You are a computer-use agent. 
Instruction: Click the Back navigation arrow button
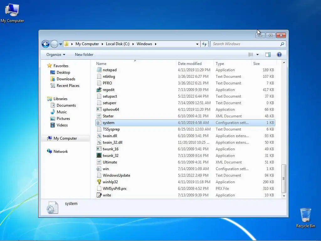point(45,44)
